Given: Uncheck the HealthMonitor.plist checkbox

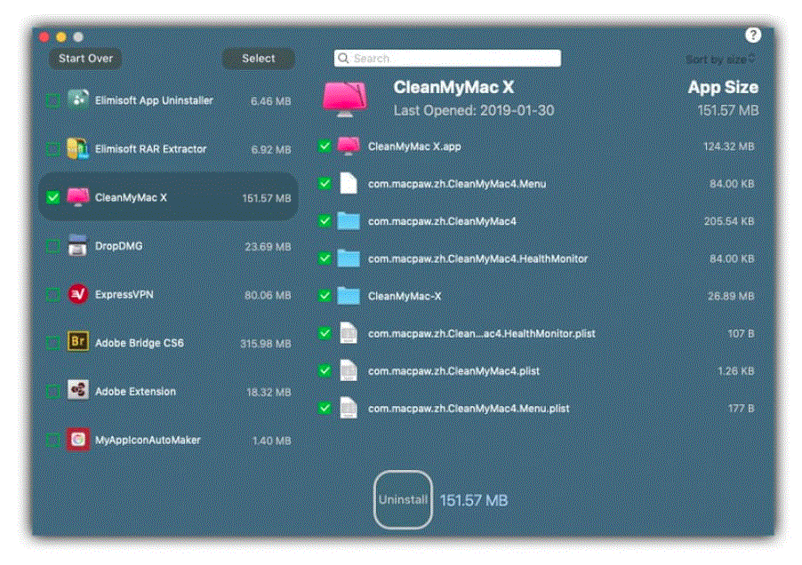Looking at the screenshot, I should click(325, 333).
